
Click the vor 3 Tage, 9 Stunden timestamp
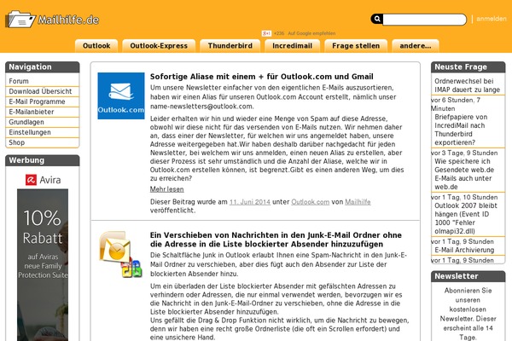pos(464,153)
